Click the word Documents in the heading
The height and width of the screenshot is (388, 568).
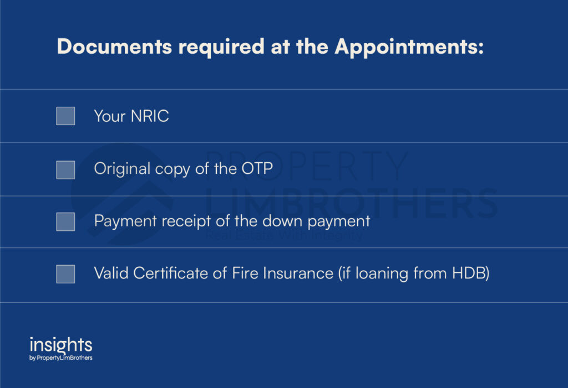[x=114, y=46]
